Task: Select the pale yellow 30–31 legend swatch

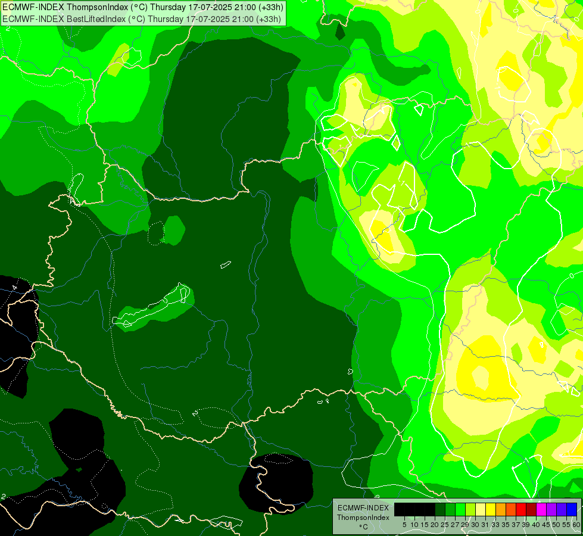Action: click(x=481, y=510)
